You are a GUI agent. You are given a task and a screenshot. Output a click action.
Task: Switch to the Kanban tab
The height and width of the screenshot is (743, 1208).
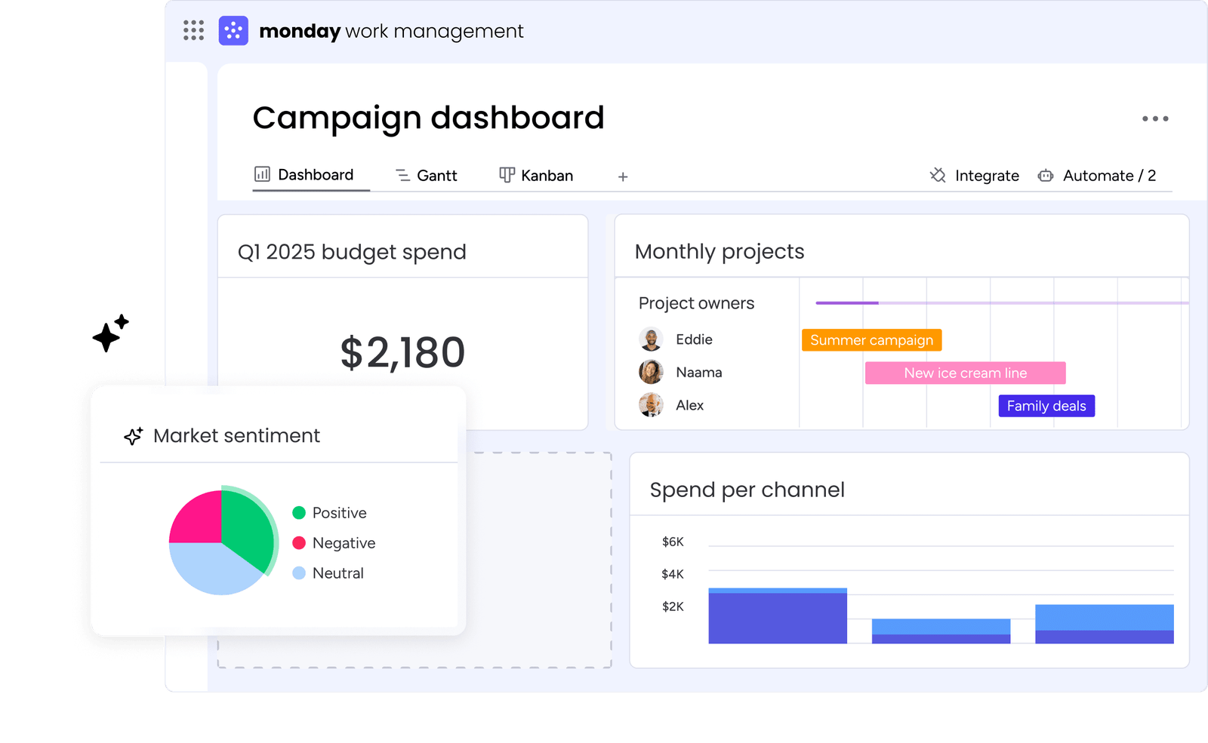[547, 176]
